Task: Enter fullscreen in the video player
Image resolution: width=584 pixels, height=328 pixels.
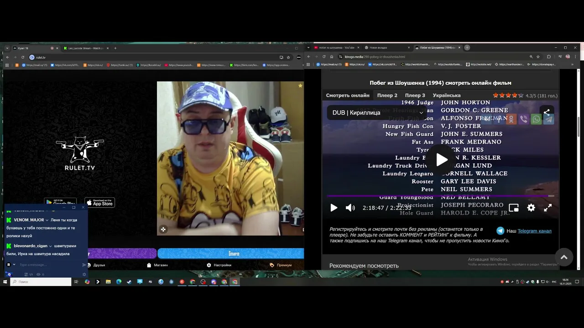Action: pyautogui.click(x=548, y=208)
